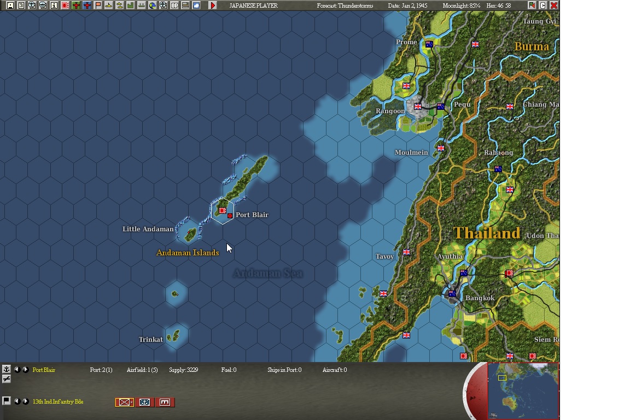The height and width of the screenshot is (420, 630).
Task: Open the green factory industry icon
Action: pyautogui.click(x=130, y=5)
